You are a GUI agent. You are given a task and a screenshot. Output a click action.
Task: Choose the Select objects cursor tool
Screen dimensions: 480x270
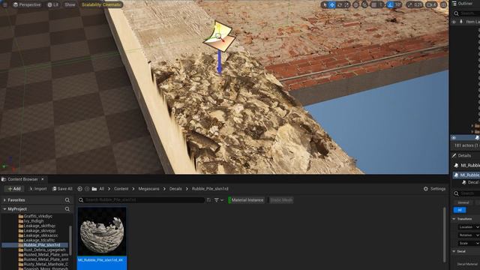(x=325, y=4)
